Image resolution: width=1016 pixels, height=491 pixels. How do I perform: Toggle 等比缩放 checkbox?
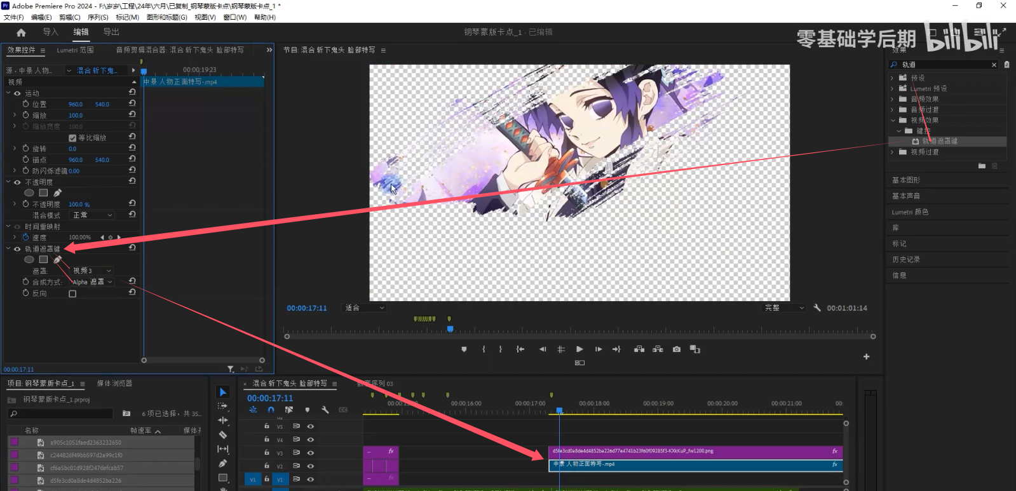click(72, 138)
